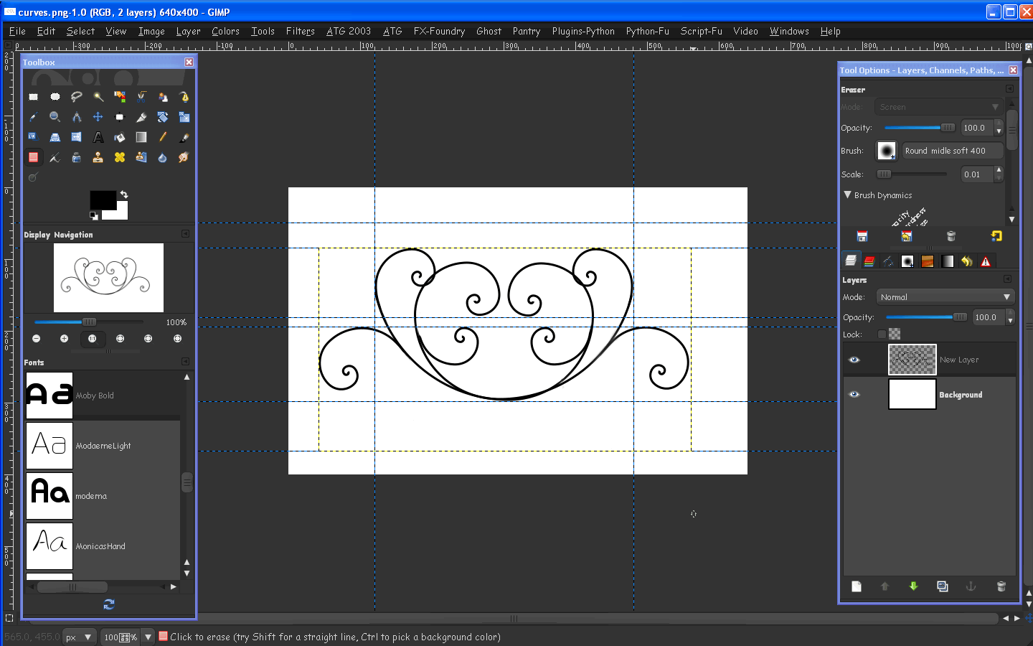Delete layer trash button

click(1001, 586)
